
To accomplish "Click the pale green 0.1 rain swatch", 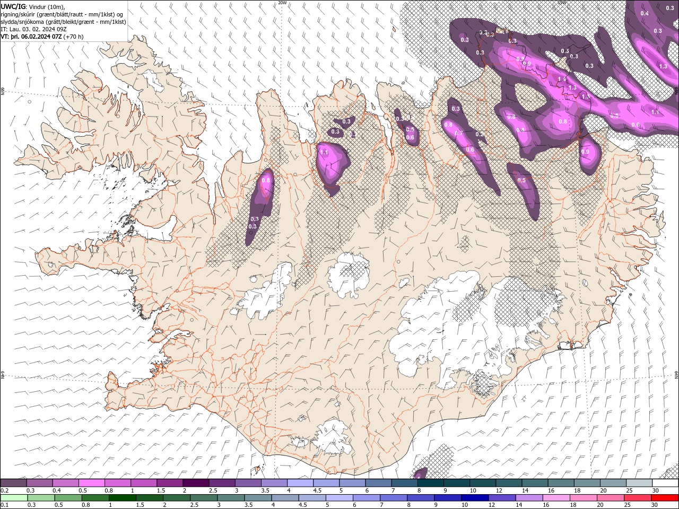I will (14, 497).
